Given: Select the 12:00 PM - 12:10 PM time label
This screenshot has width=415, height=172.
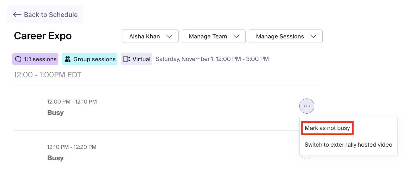Looking at the screenshot, I should pyautogui.click(x=72, y=102).
